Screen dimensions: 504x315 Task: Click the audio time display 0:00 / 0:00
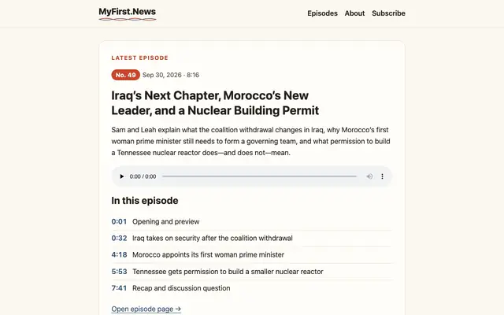[x=143, y=176]
